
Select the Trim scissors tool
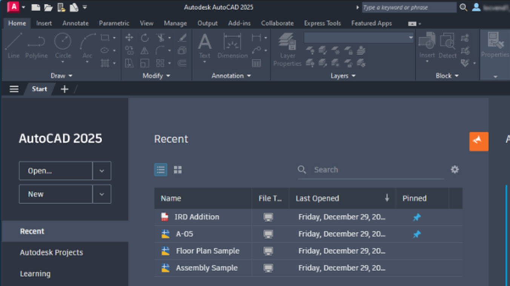click(161, 38)
